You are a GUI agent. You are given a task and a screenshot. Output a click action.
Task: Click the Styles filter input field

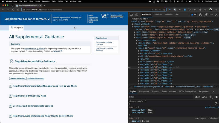(x=161, y=97)
